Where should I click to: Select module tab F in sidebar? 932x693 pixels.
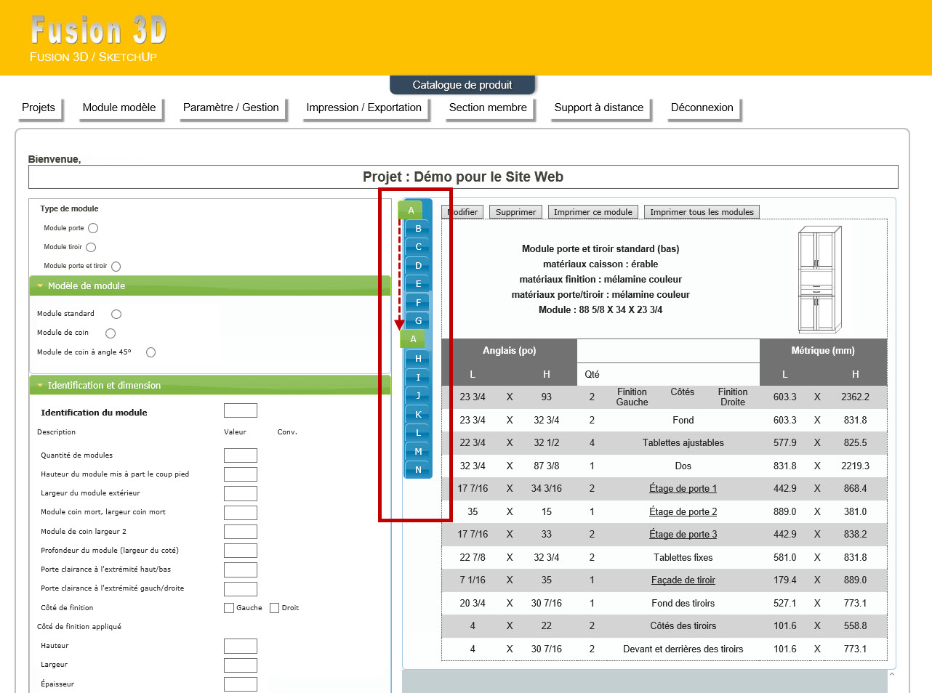418,303
